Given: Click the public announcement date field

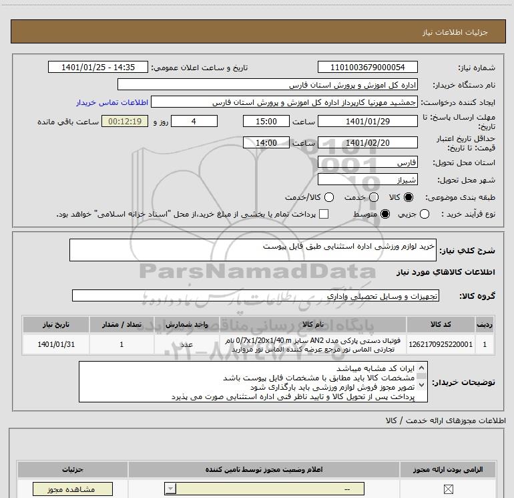Looking at the screenshot, I should pyautogui.click(x=98, y=67).
